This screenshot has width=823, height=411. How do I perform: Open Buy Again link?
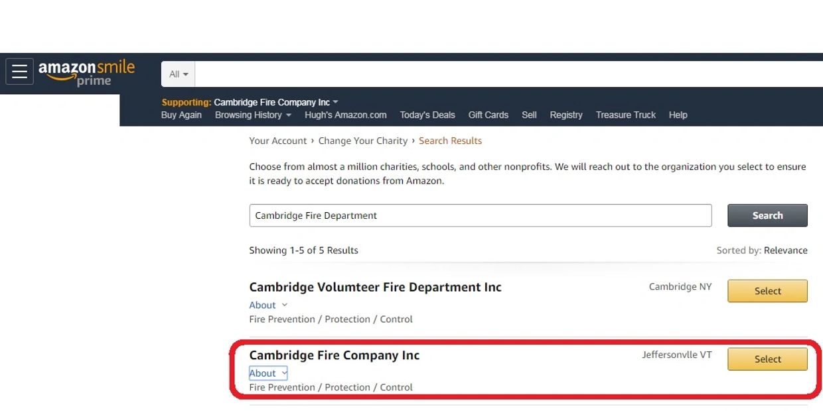tap(181, 115)
